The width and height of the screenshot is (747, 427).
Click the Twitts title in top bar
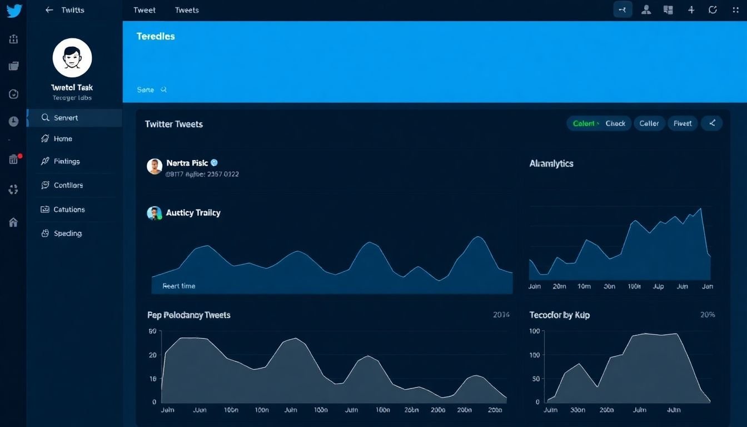[x=73, y=10]
